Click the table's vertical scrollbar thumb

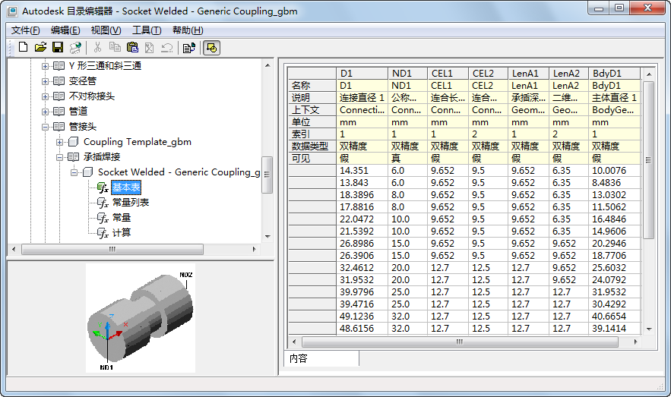(x=648, y=160)
